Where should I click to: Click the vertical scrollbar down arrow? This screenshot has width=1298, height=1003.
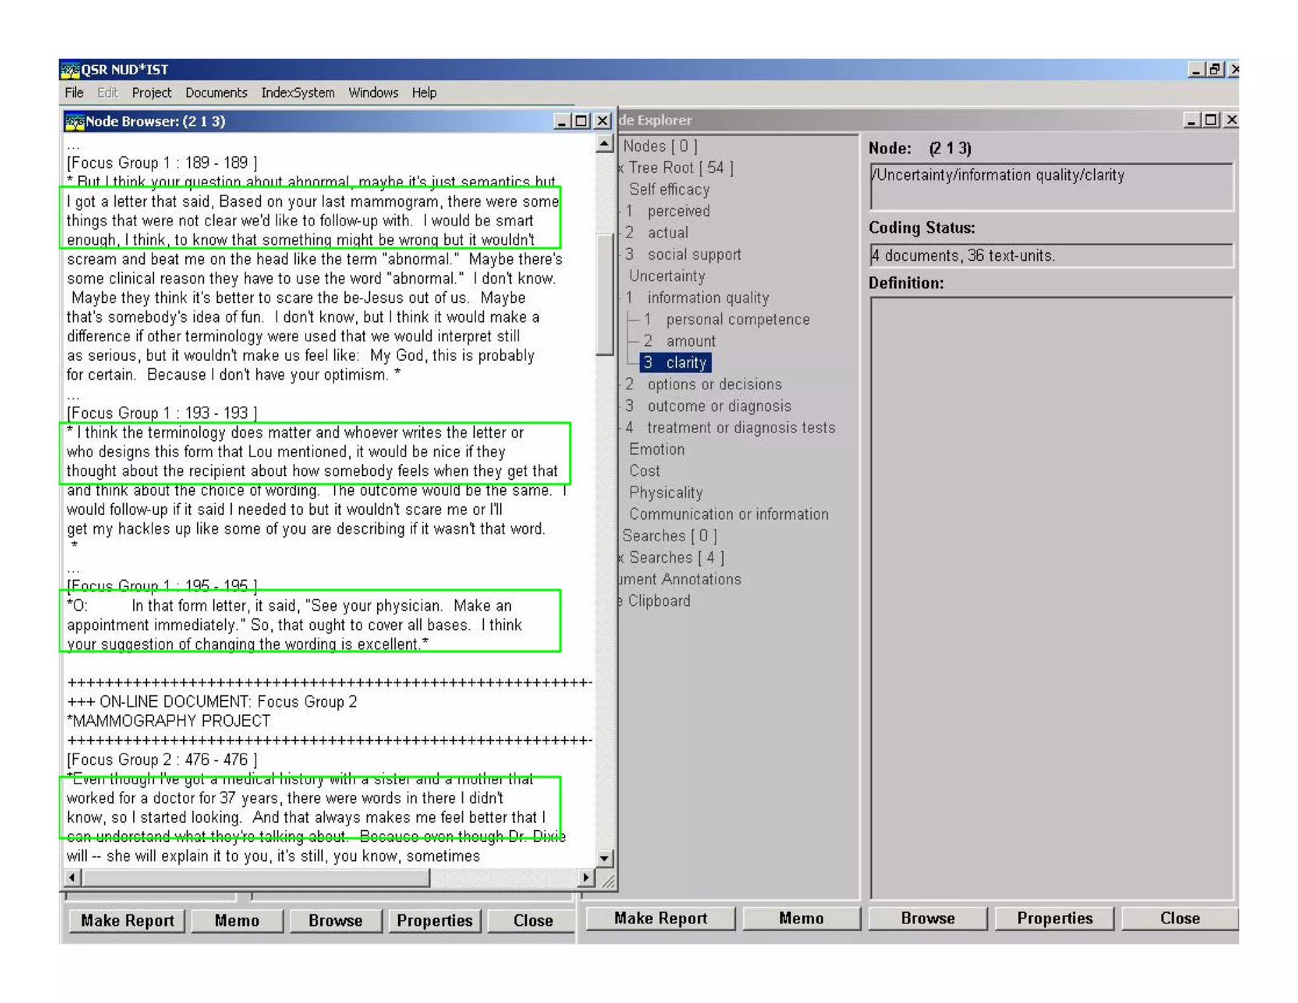[x=605, y=858]
